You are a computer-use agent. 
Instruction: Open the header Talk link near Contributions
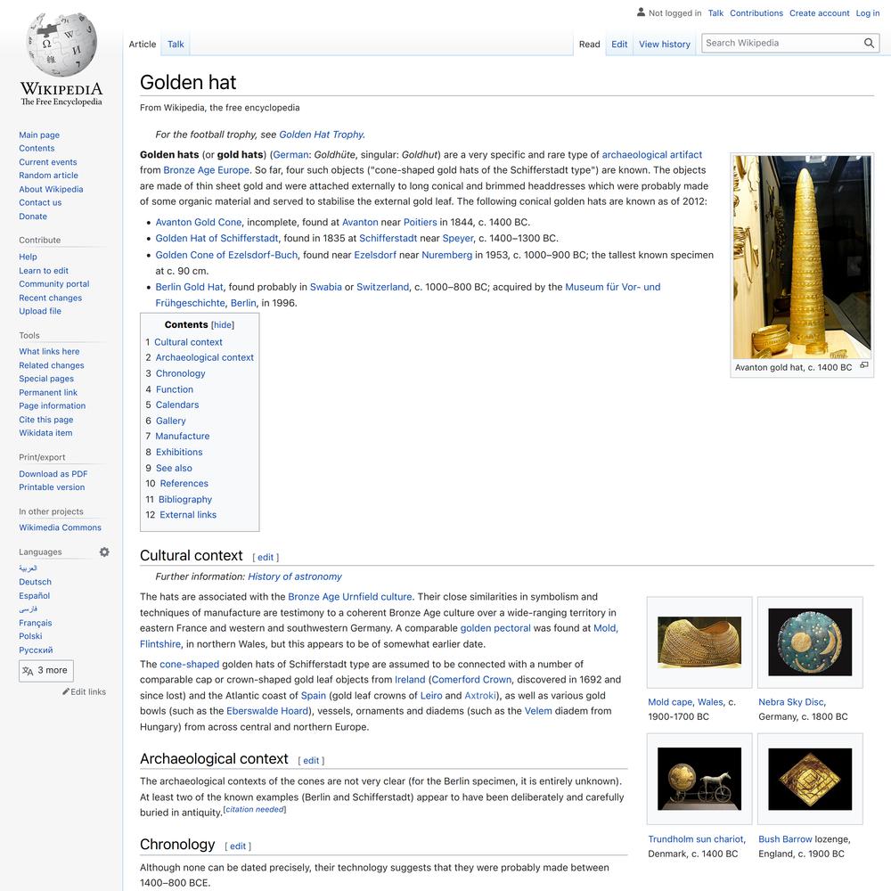pyautogui.click(x=715, y=13)
